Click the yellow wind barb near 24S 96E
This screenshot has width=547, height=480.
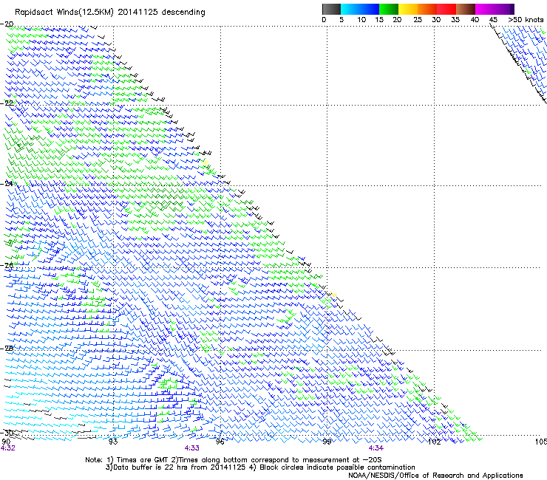[x=205, y=162]
